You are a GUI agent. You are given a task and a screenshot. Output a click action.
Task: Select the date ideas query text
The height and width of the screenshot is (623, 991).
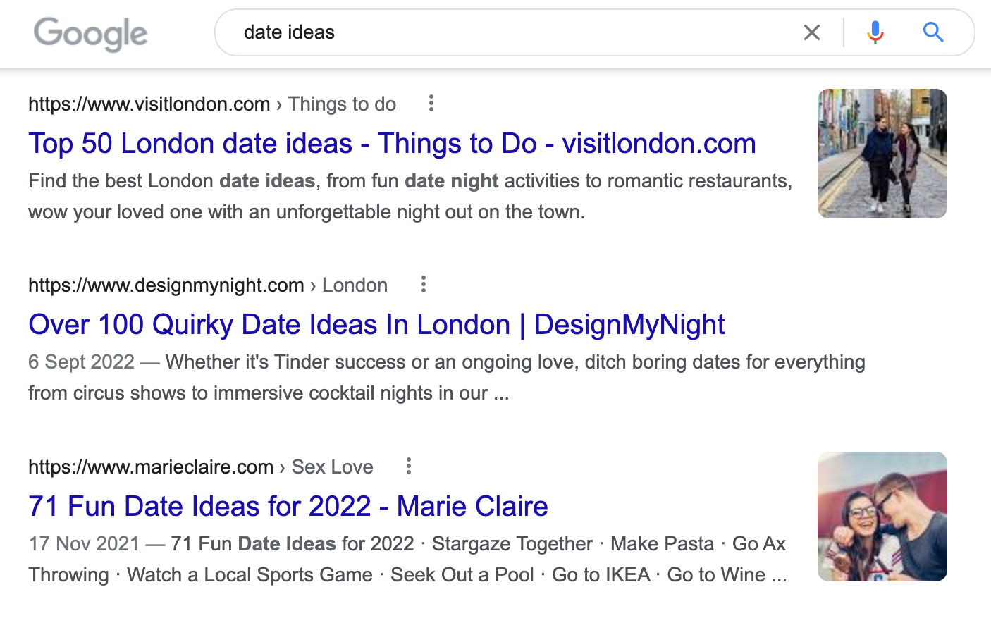[x=289, y=32]
